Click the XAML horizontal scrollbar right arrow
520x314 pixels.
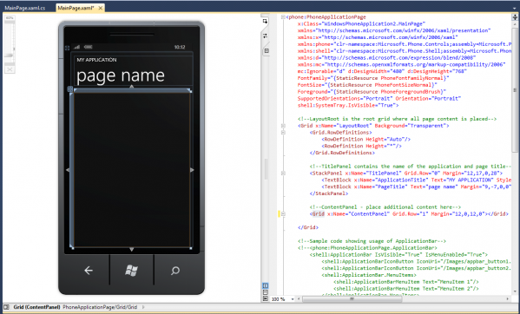tap(507, 299)
